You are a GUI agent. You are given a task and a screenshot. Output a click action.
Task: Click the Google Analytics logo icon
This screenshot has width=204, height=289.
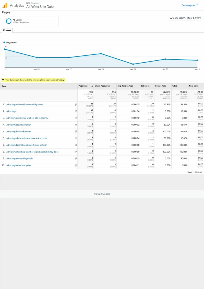(x=5, y=5)
